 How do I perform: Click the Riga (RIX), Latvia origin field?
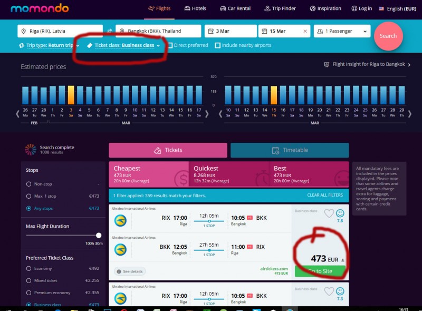click(x=60, y=31)
